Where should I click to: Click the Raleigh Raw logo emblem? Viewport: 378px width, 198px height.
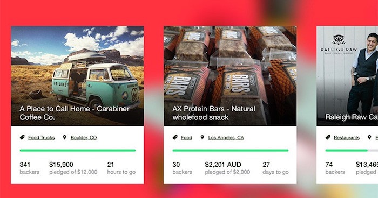click(x=339, y=40)
